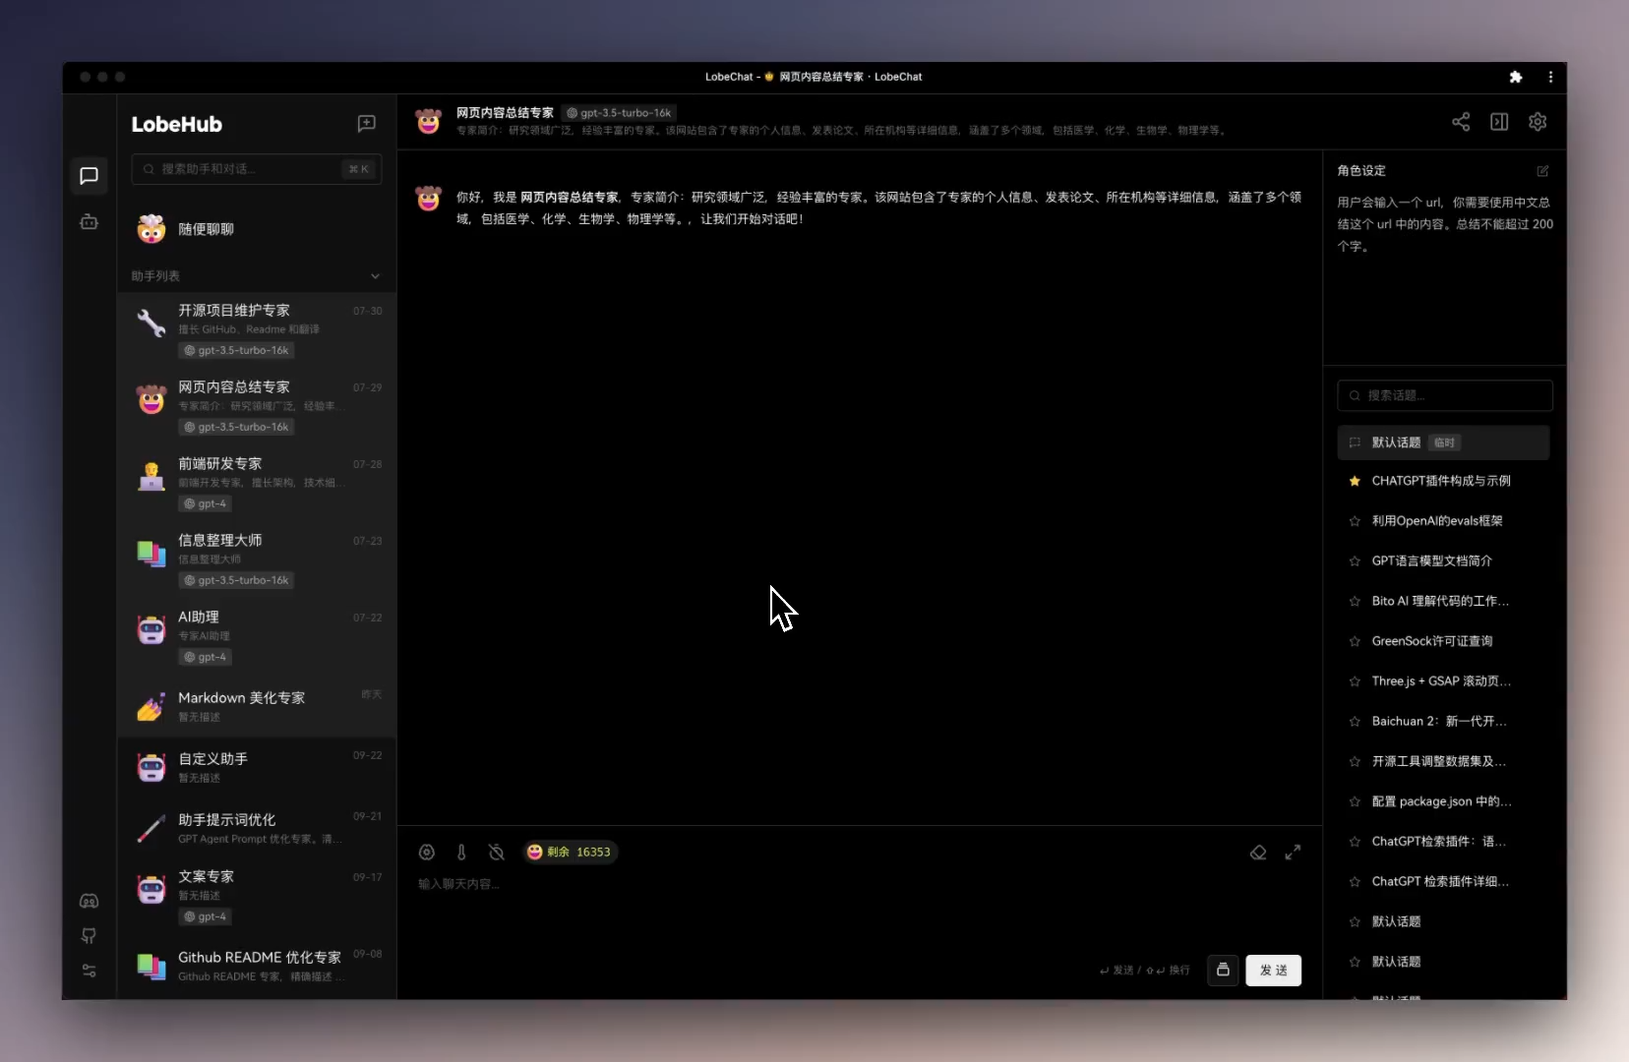The height and width of the screenshot is (1062, 1629).
Task: Open the ChatGPT 检索插件详细 topic
Action: (x=1441, y=882)
